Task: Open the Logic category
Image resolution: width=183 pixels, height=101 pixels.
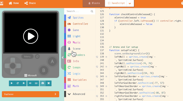Action: coord(80,74)
